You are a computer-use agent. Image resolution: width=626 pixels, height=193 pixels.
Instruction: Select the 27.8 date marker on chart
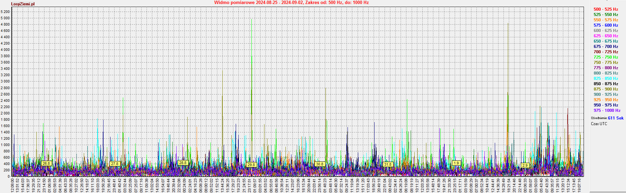tap(115, 164)
